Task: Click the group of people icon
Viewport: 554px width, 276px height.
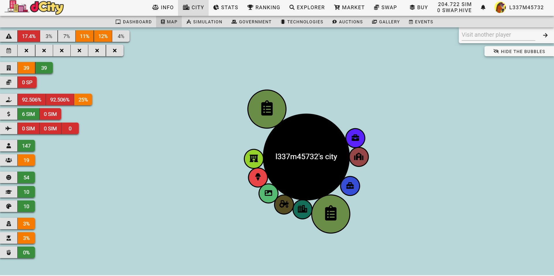Action: pyautogui.click(x=9, y=160)
